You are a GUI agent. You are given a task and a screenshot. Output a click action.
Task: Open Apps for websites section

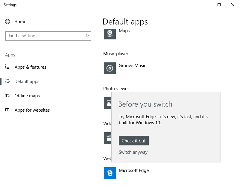click(32, 110)
